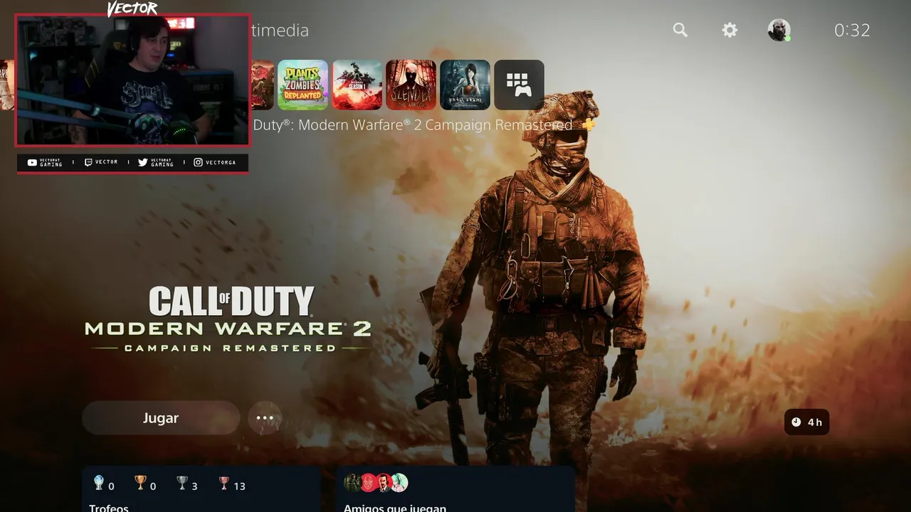Open the search magnifier icon
The image size is (911, 512).
point(680,30)
